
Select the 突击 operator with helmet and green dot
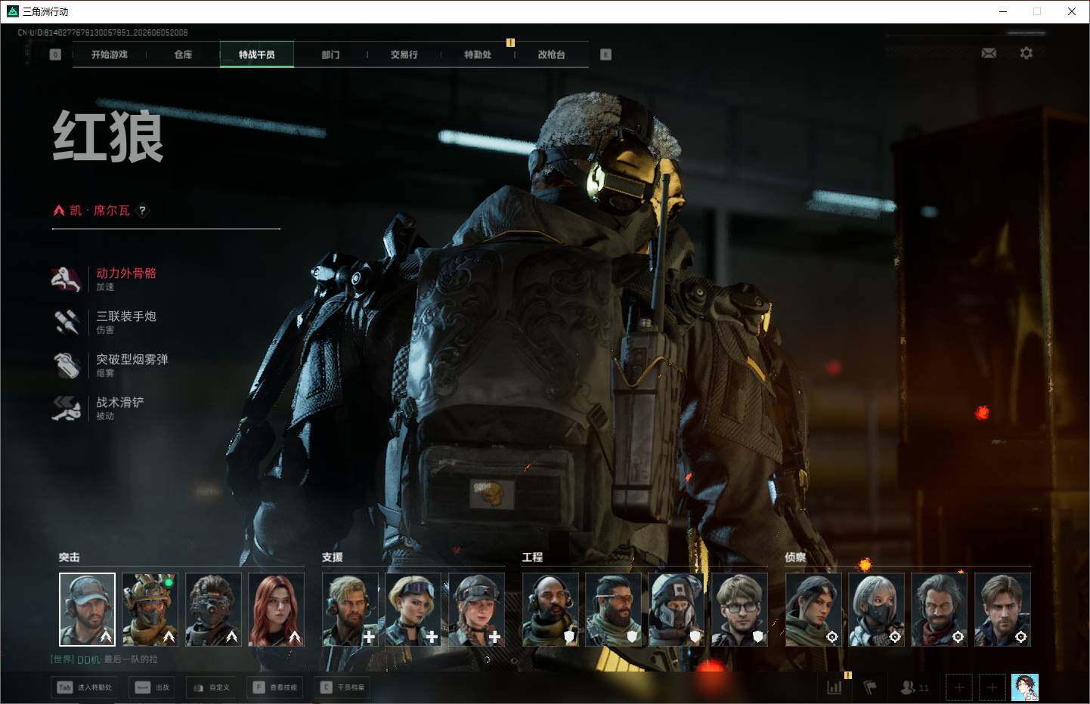(x=150, y=610)
